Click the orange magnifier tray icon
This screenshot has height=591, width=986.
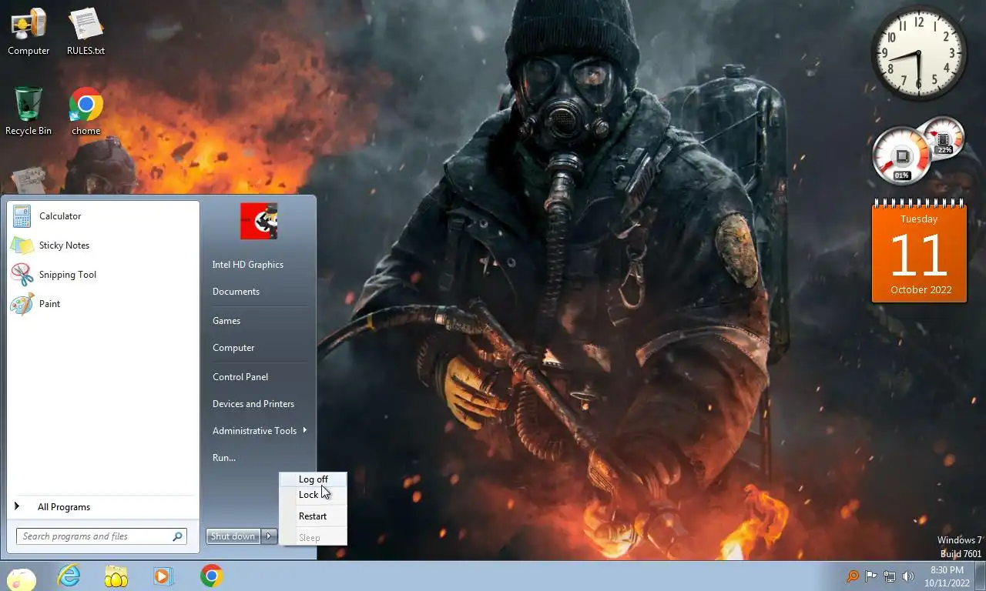(852, 576)
